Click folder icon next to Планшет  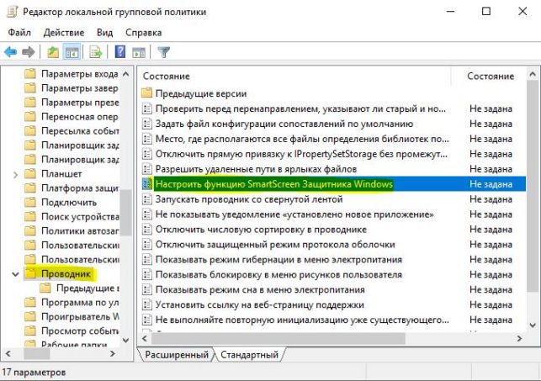point(30,173)
